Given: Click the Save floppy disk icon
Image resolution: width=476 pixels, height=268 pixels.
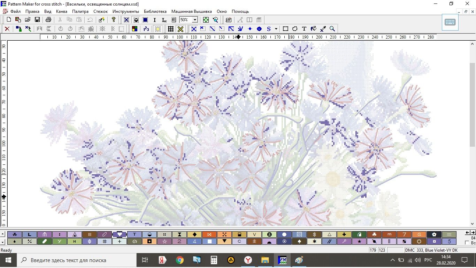Looking at the screenshot, I should (x=37, y=20).
